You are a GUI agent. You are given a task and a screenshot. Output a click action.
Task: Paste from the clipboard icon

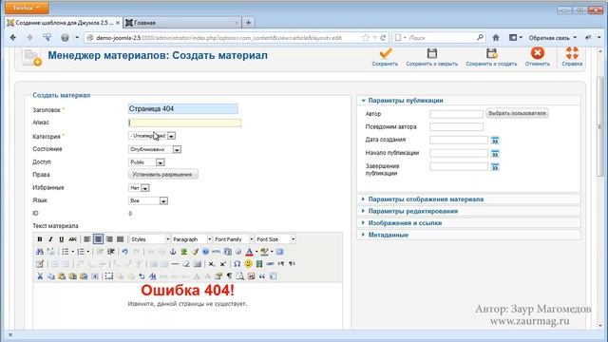[62, 276]
